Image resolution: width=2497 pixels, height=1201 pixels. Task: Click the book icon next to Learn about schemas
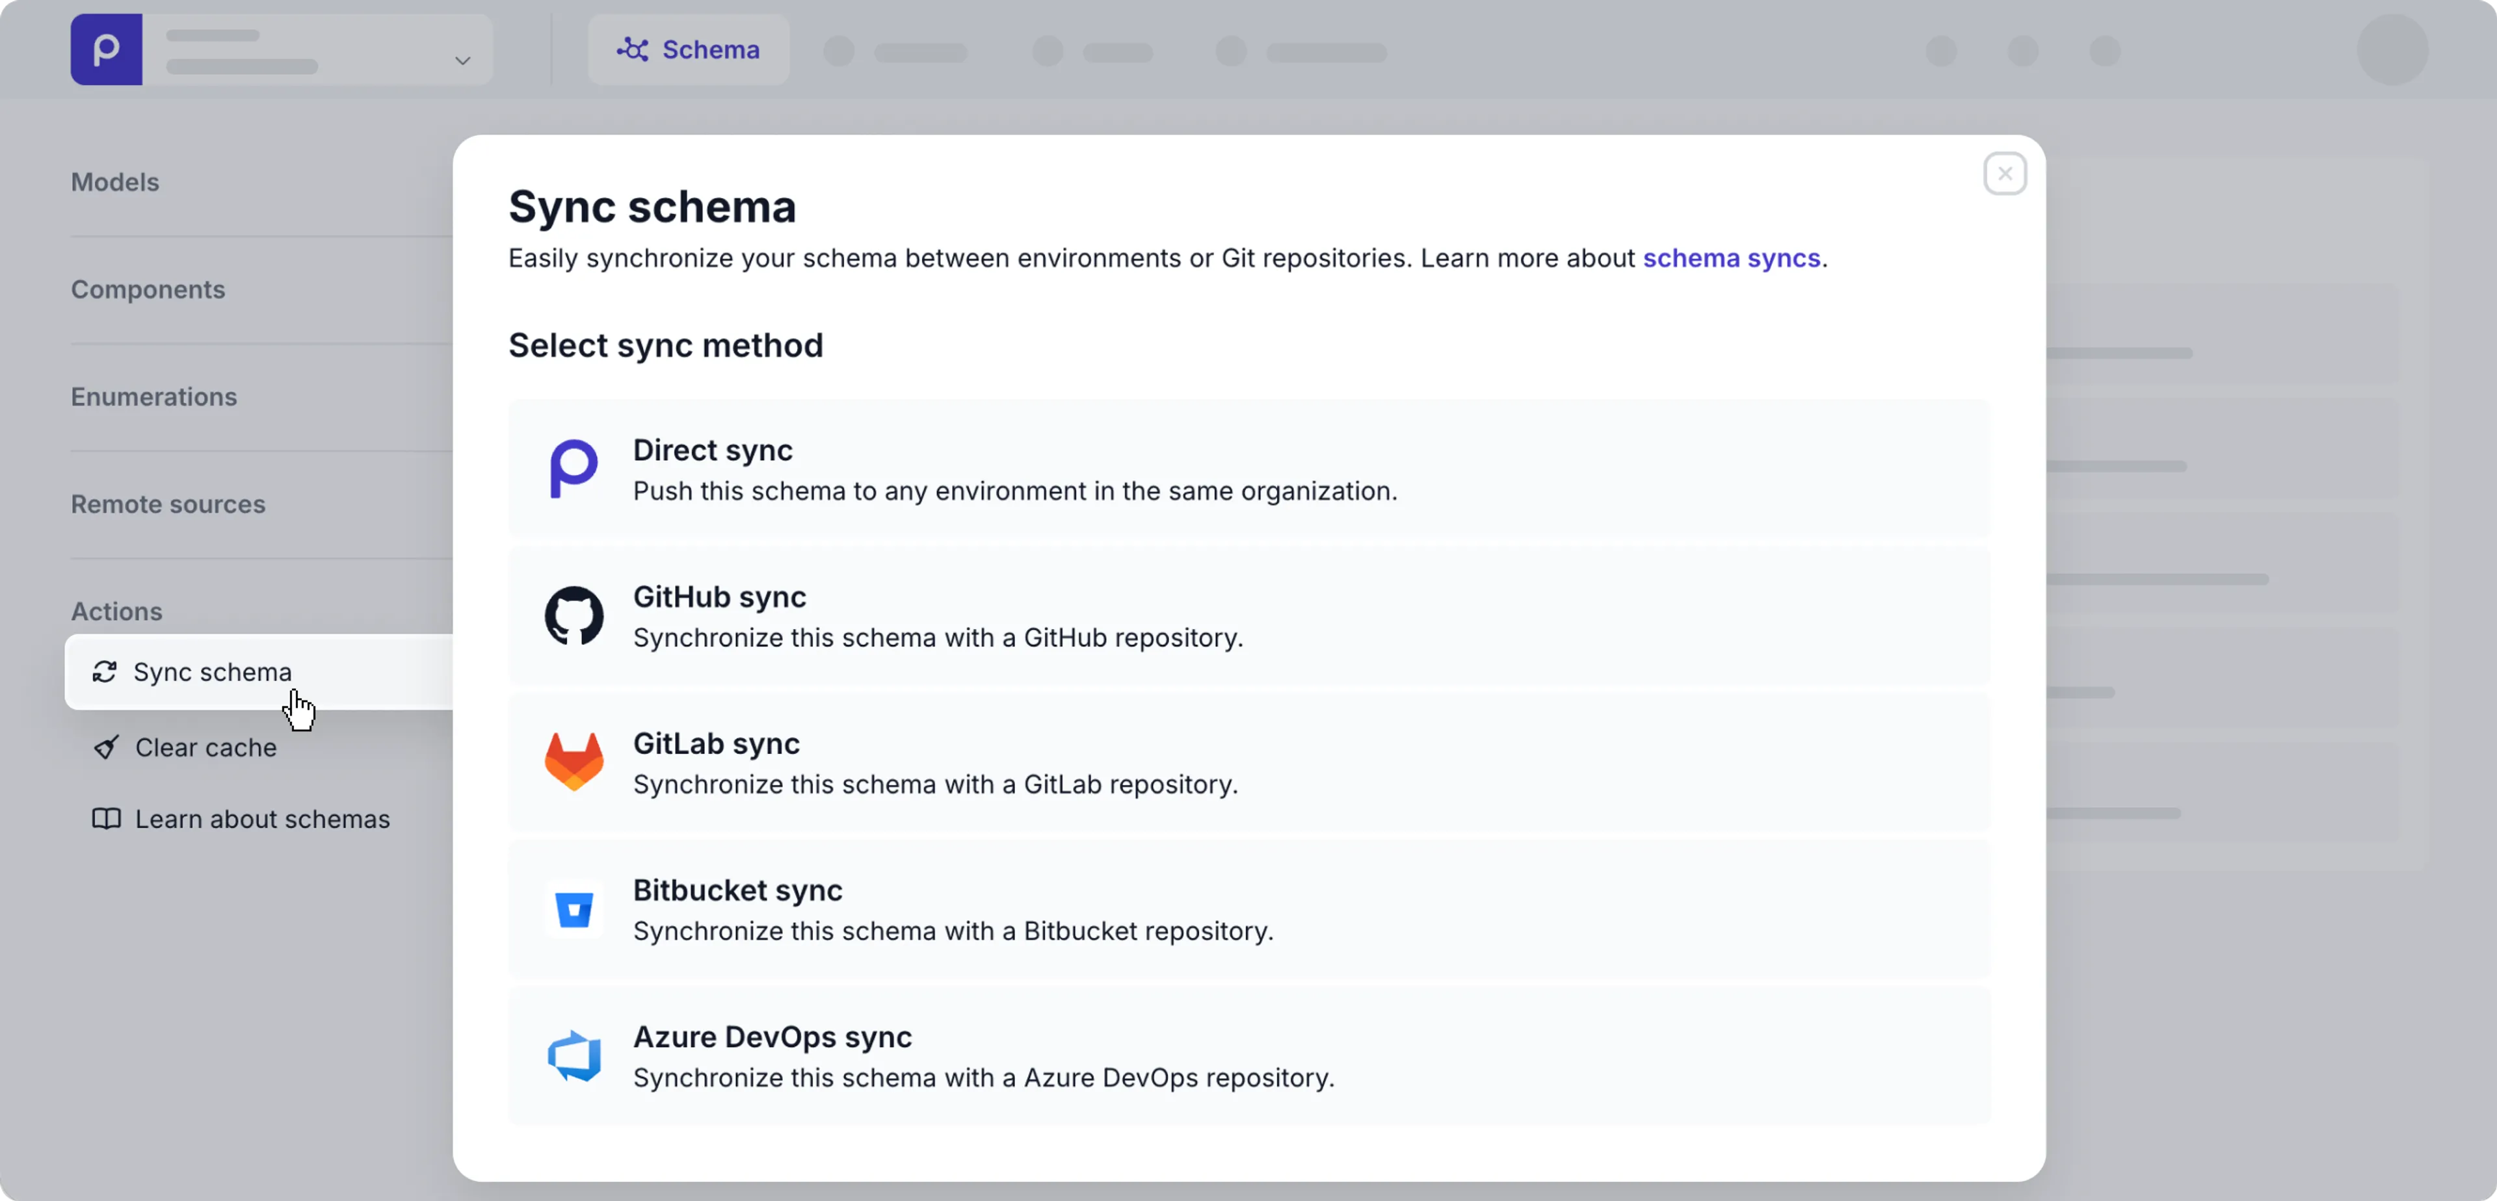coord(107,818)
